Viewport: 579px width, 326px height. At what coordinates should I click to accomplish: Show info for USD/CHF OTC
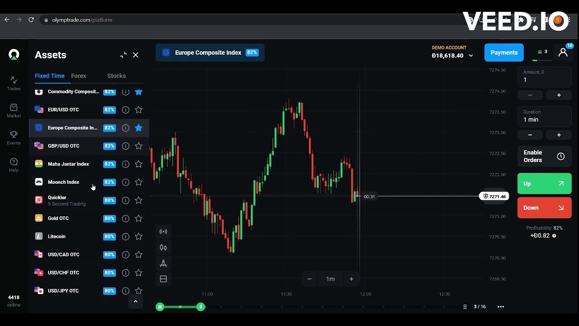tap(126, 273)
